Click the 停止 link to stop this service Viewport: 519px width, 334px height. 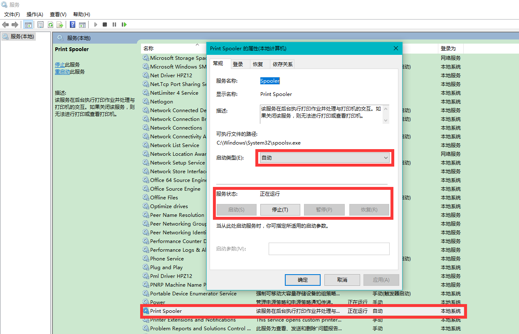point(60,64)
